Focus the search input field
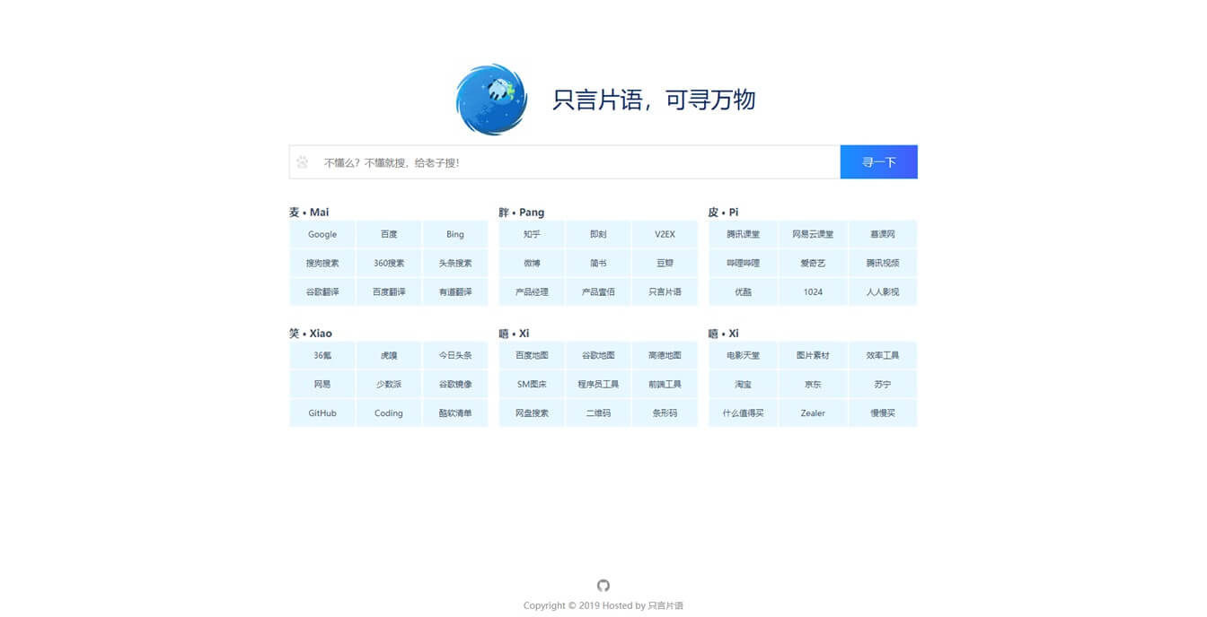Screen dimensions: 1207x617 tap(565, 162)
